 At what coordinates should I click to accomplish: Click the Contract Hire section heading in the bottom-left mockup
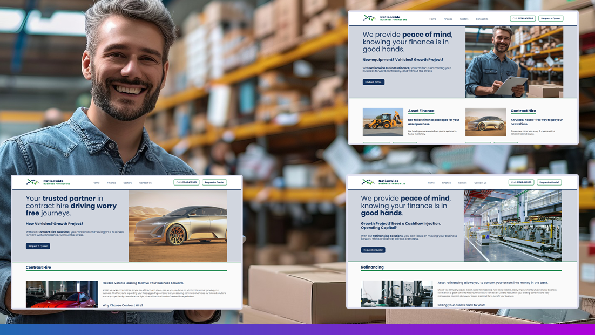click(38, 268)
